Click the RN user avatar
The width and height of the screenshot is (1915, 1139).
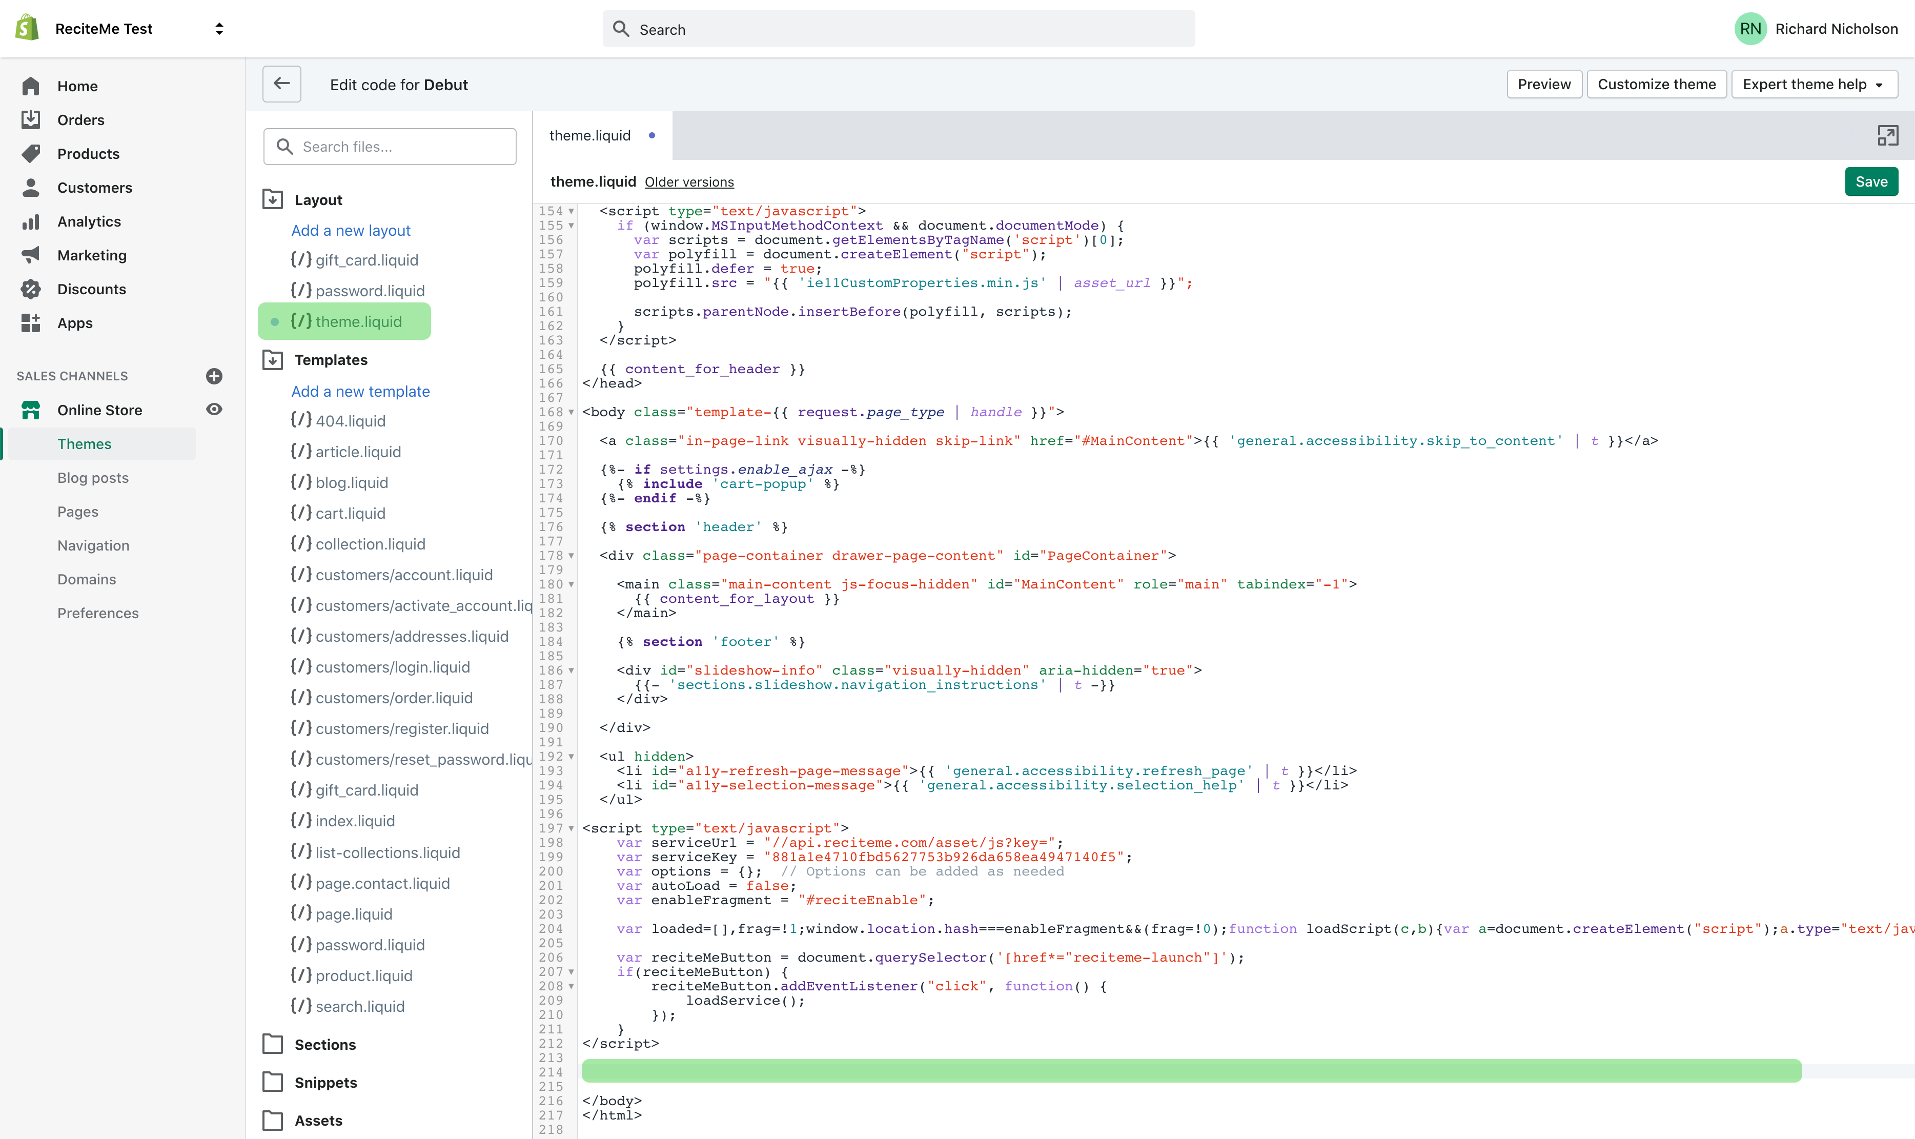tap(1751, 28)
